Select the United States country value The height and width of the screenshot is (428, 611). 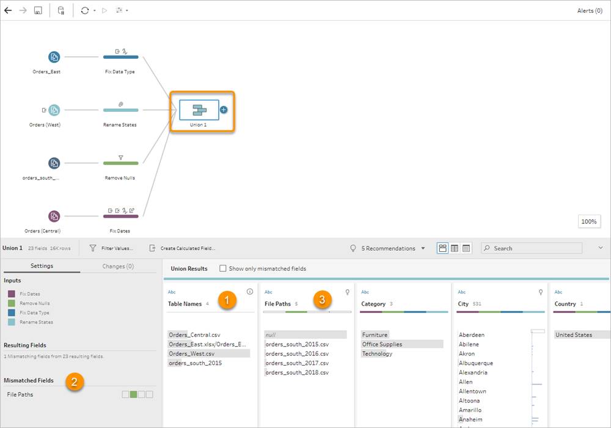(x=582, y=335)
